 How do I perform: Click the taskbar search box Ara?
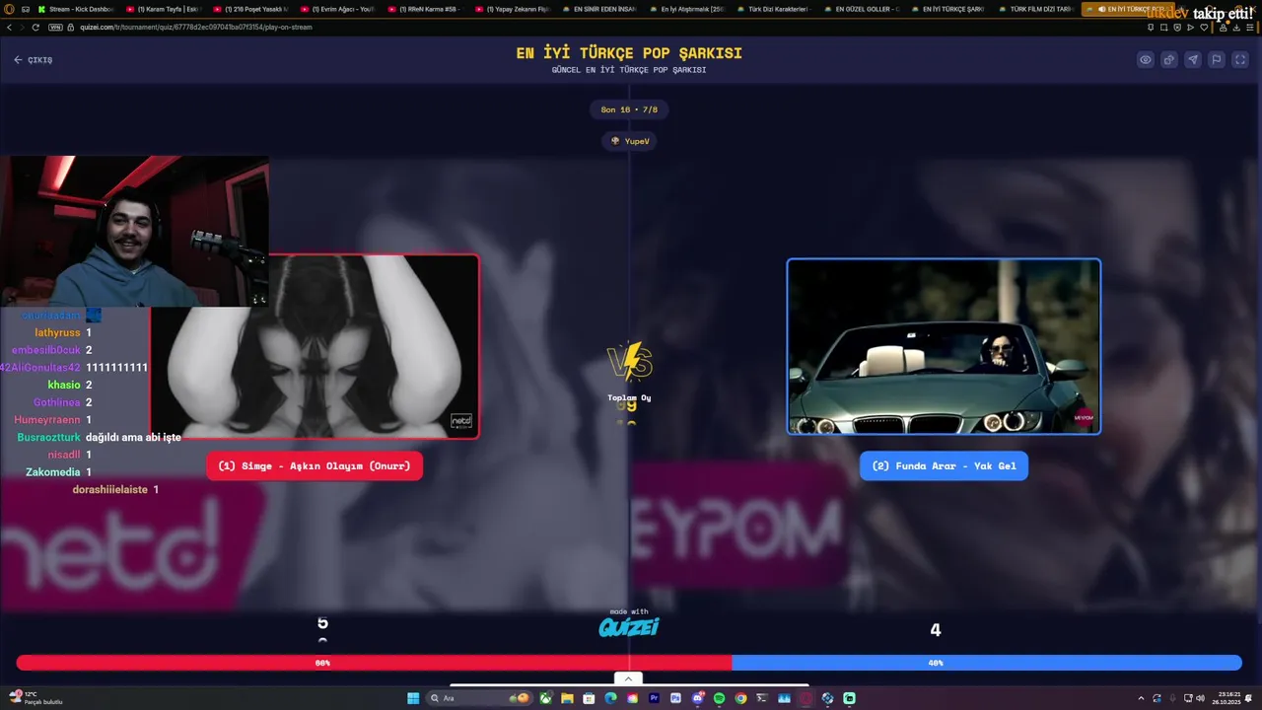477,698
